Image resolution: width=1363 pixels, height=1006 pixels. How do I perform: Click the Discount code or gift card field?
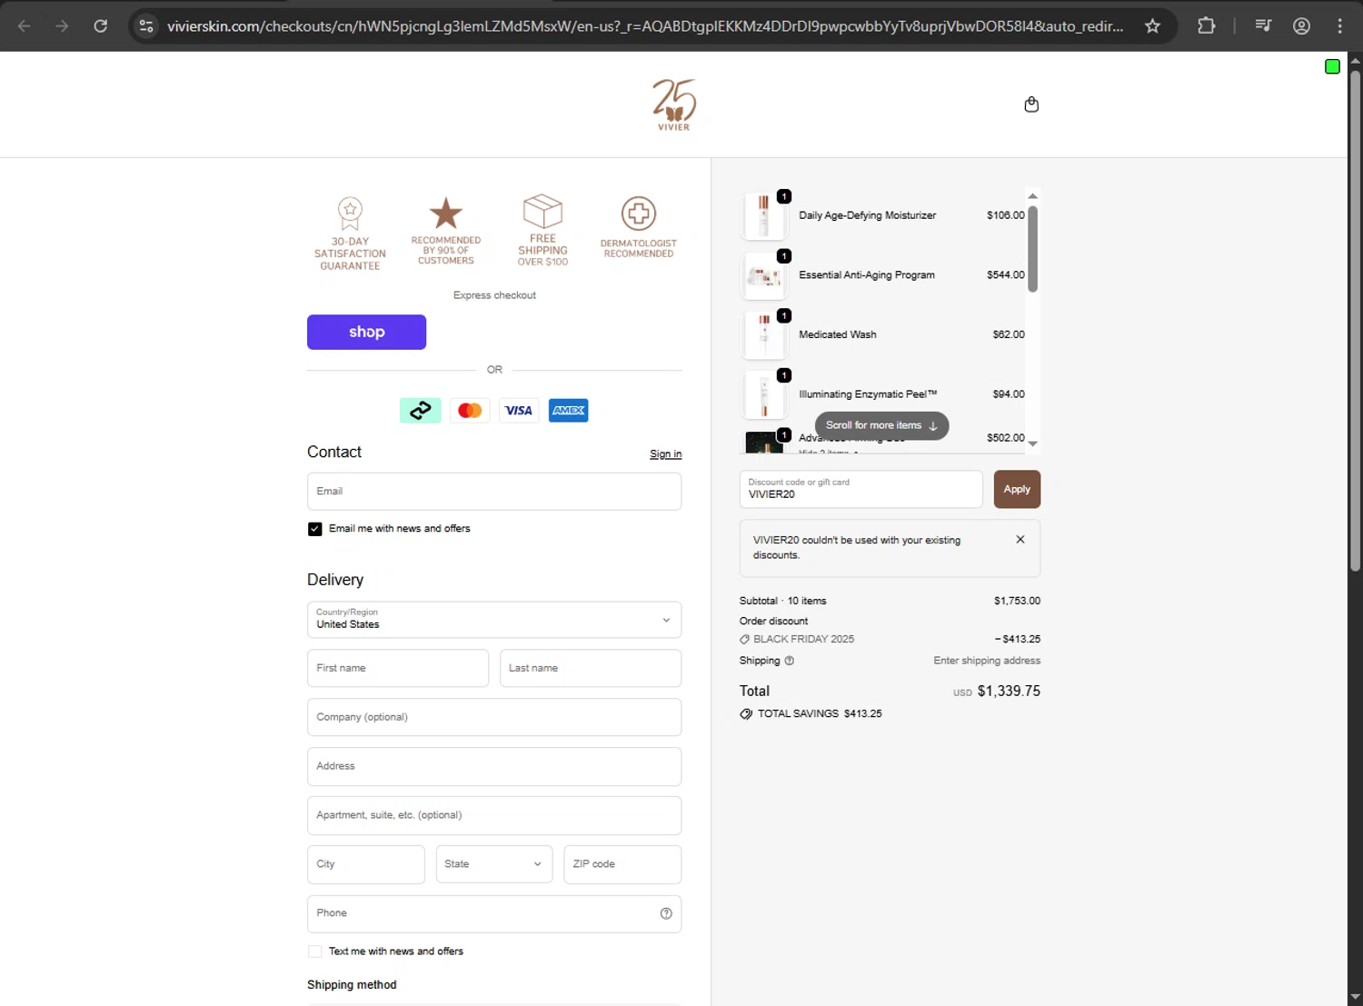[x=861, y=489]
